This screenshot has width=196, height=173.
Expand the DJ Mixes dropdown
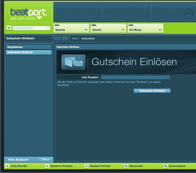coord(160,30)
